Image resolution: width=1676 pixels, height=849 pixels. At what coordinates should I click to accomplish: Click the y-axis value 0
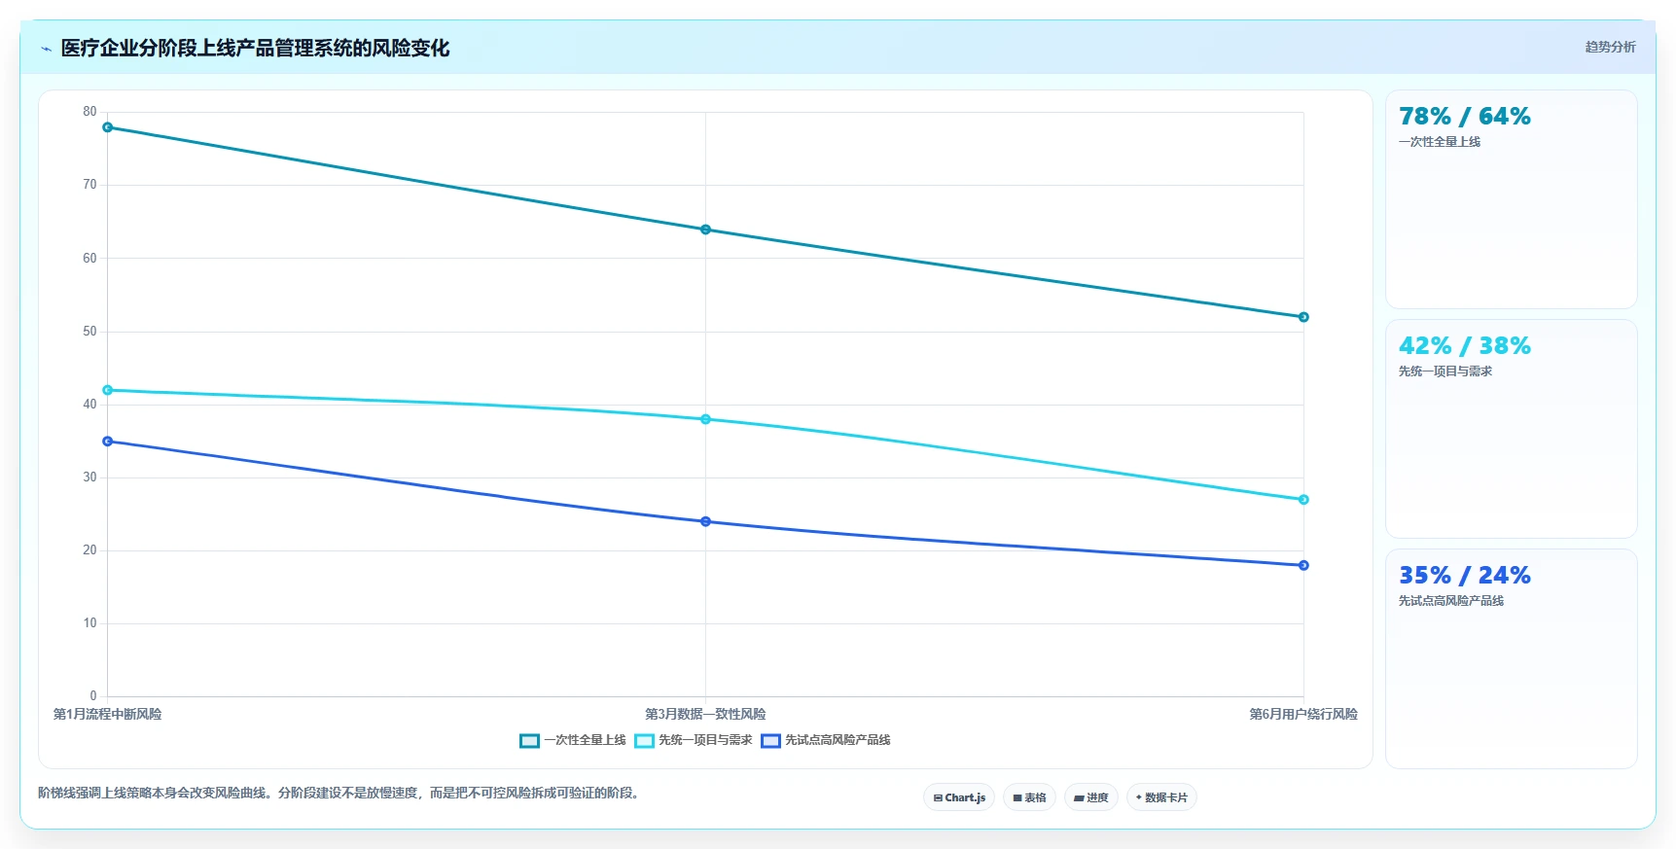pyautogui.click(x=93, y=695)
